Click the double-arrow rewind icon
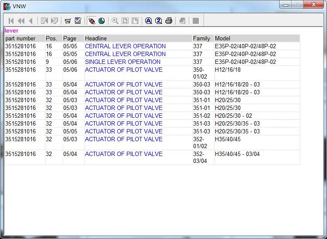The image size is (327, 239). point(21,21)
